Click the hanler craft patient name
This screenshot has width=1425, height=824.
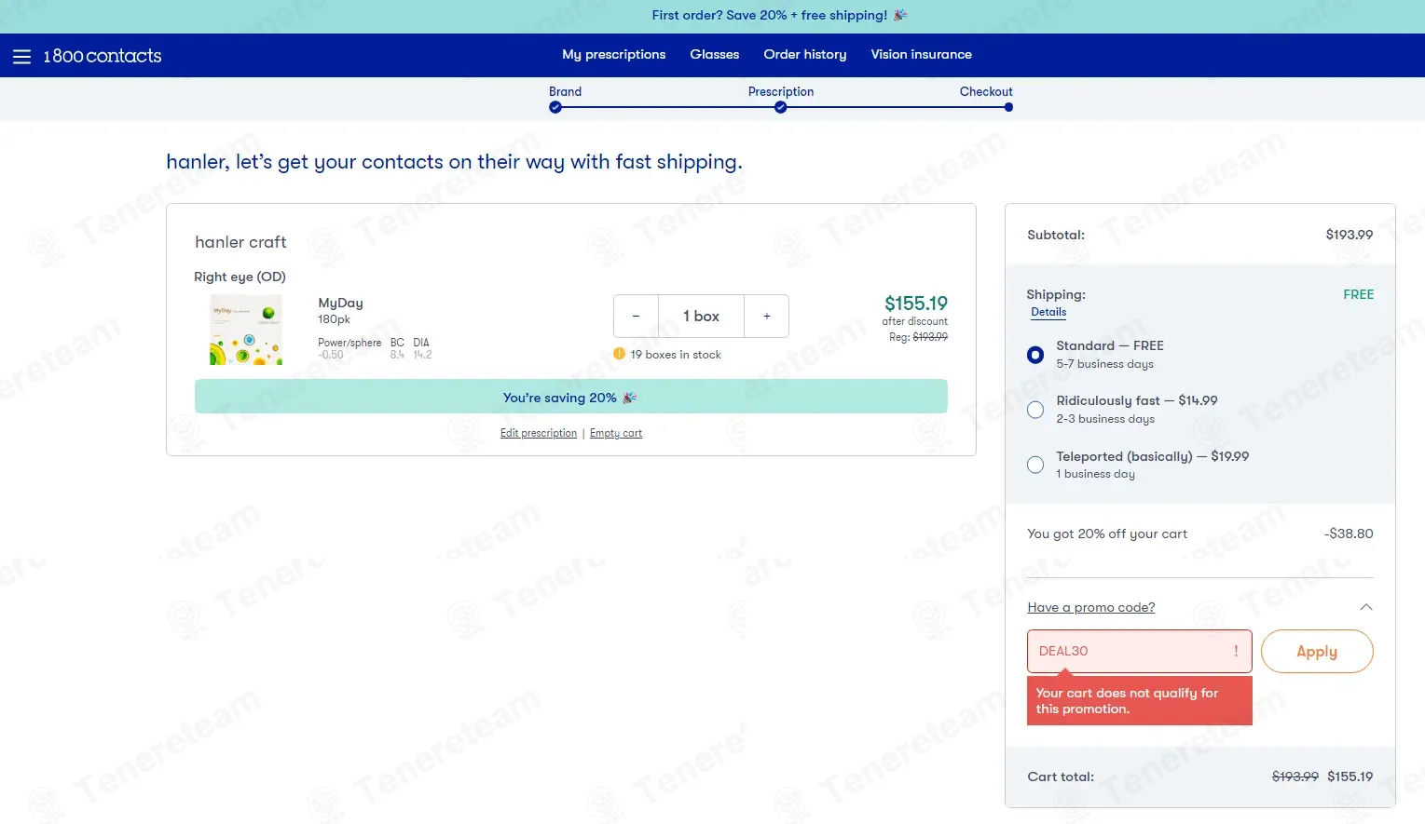pyautogui.click(x=240, y=242)
